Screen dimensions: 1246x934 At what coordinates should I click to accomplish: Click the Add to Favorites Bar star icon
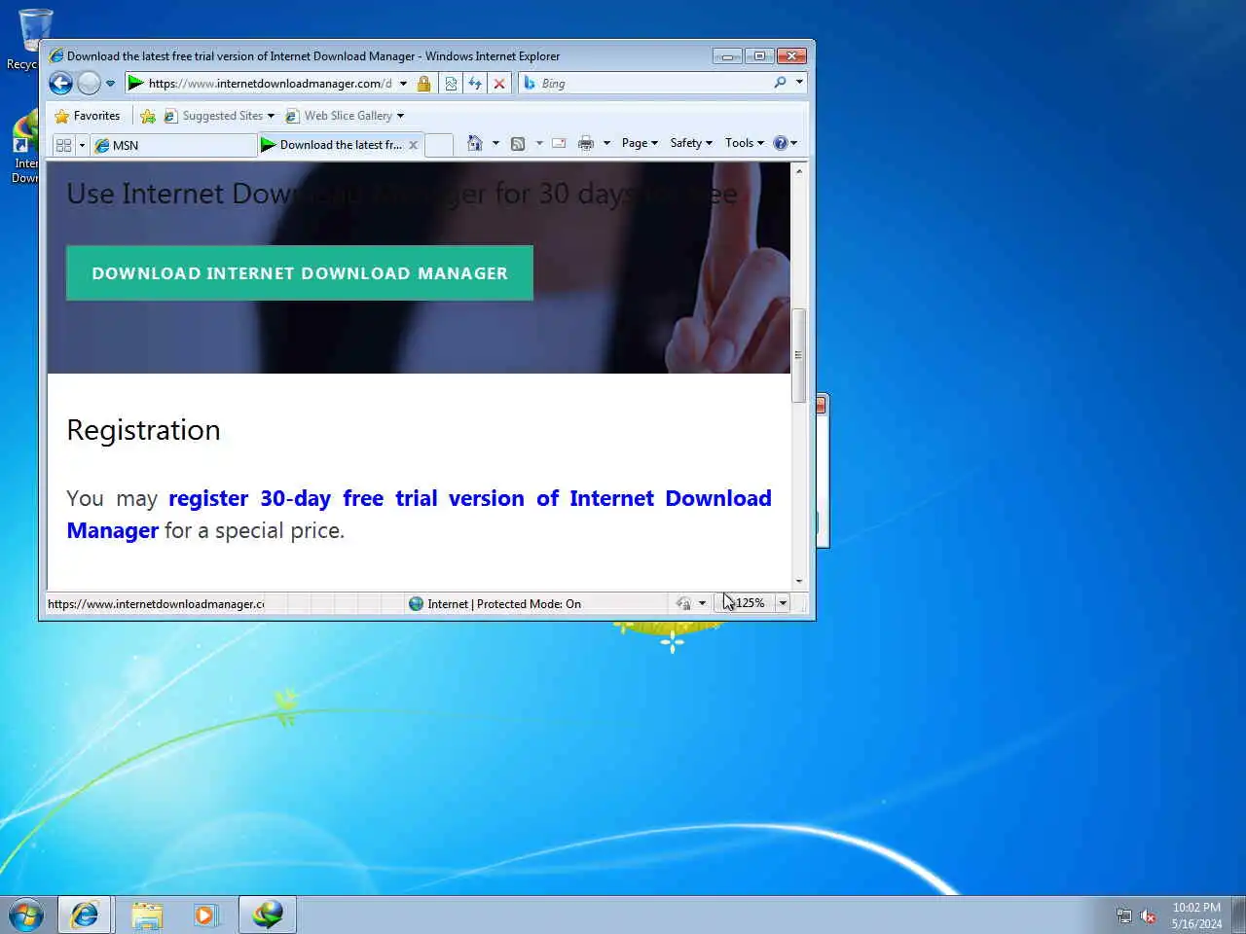[148, 116]
